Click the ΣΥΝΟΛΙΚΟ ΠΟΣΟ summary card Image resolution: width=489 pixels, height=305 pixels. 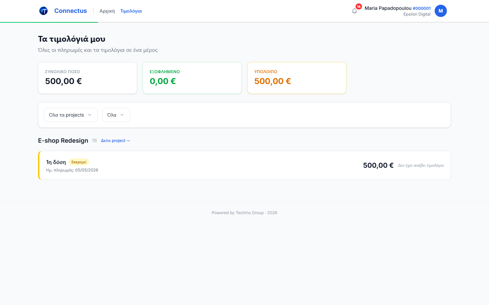click(x=88, y=78)
